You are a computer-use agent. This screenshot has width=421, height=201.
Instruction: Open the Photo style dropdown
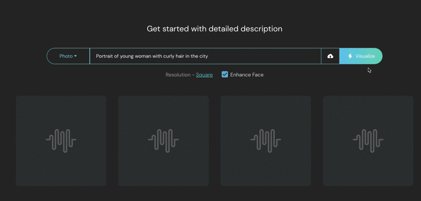click(x=68, y=56)
